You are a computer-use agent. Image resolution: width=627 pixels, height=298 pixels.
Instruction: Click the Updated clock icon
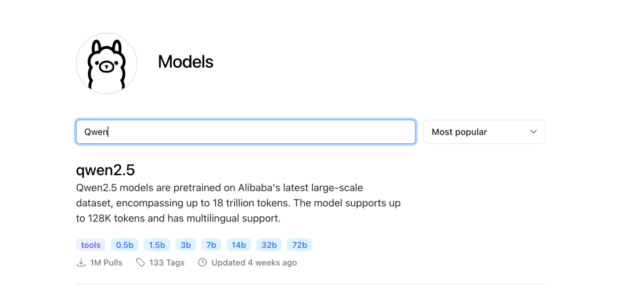pos(203,263)
